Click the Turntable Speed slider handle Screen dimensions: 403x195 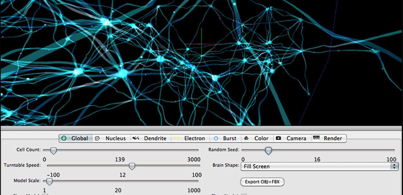132,166
